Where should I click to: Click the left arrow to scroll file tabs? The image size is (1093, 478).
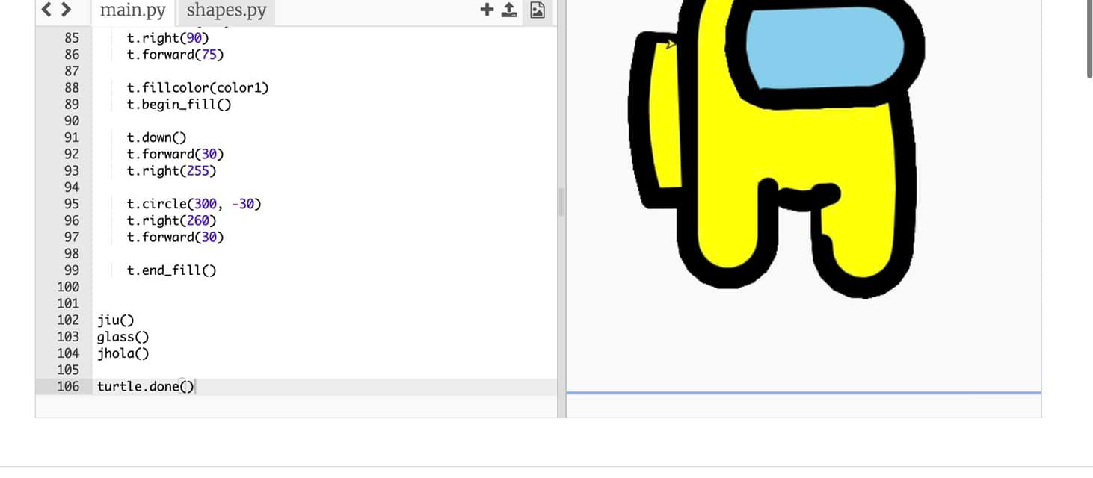tap(47, 10)
